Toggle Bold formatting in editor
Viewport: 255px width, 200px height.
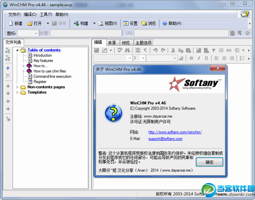coord(191,58)
